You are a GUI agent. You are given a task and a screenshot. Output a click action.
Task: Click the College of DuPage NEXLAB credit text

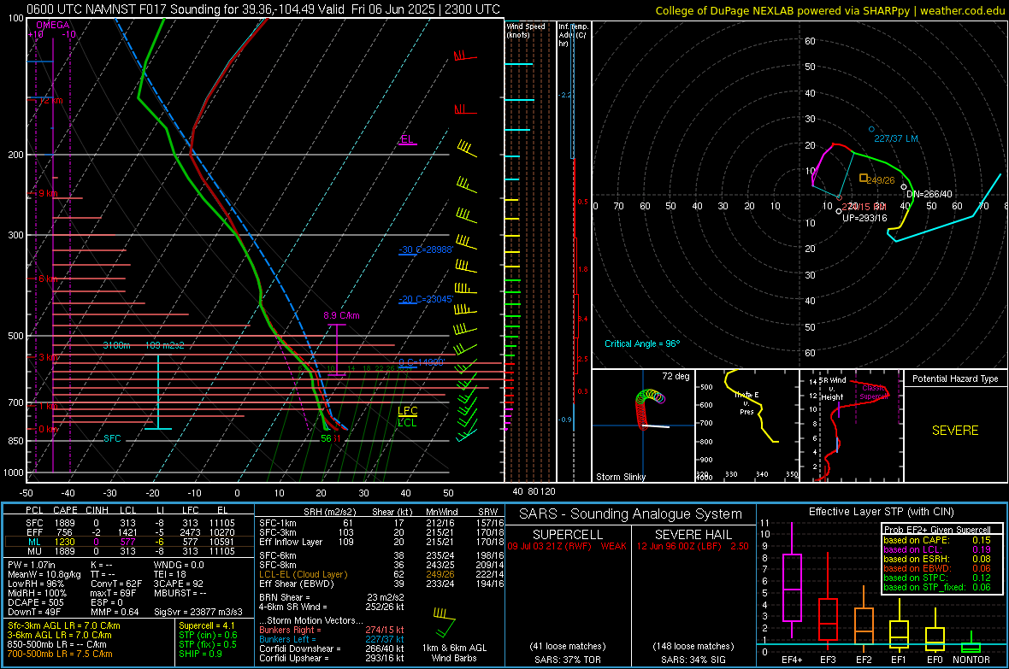coord(829,10)
